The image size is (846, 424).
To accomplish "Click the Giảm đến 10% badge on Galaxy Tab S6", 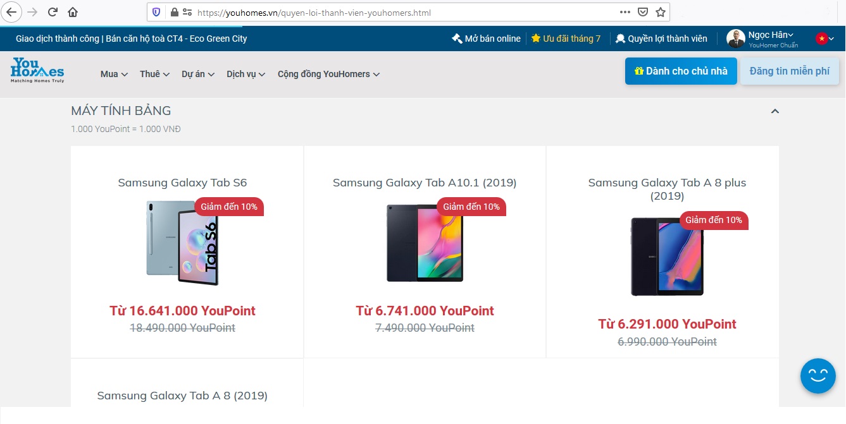I will (228, 207).
